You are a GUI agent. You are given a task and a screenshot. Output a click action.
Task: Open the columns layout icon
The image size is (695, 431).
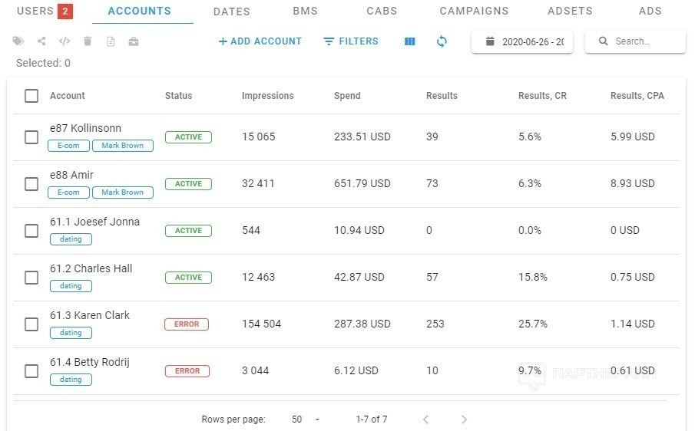click(x=410, y=41)
